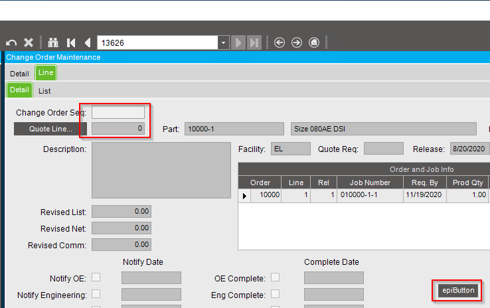Click the Order cell 10000
This screenshot has height=308, width=490.
(266, 196)
